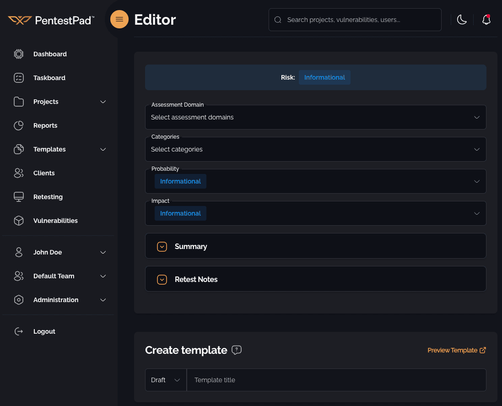
Task: Click the Reports pie-chart icon
Action: 18,125
